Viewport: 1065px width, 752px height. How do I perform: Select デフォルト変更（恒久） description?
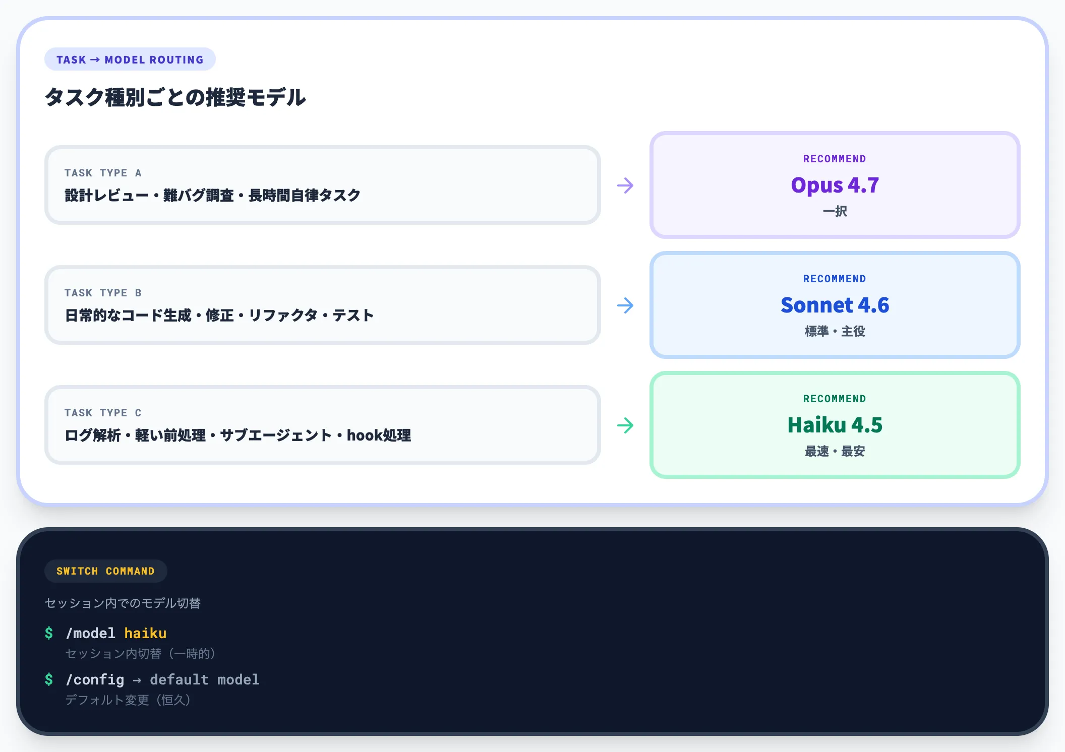(x=128, y=700)
